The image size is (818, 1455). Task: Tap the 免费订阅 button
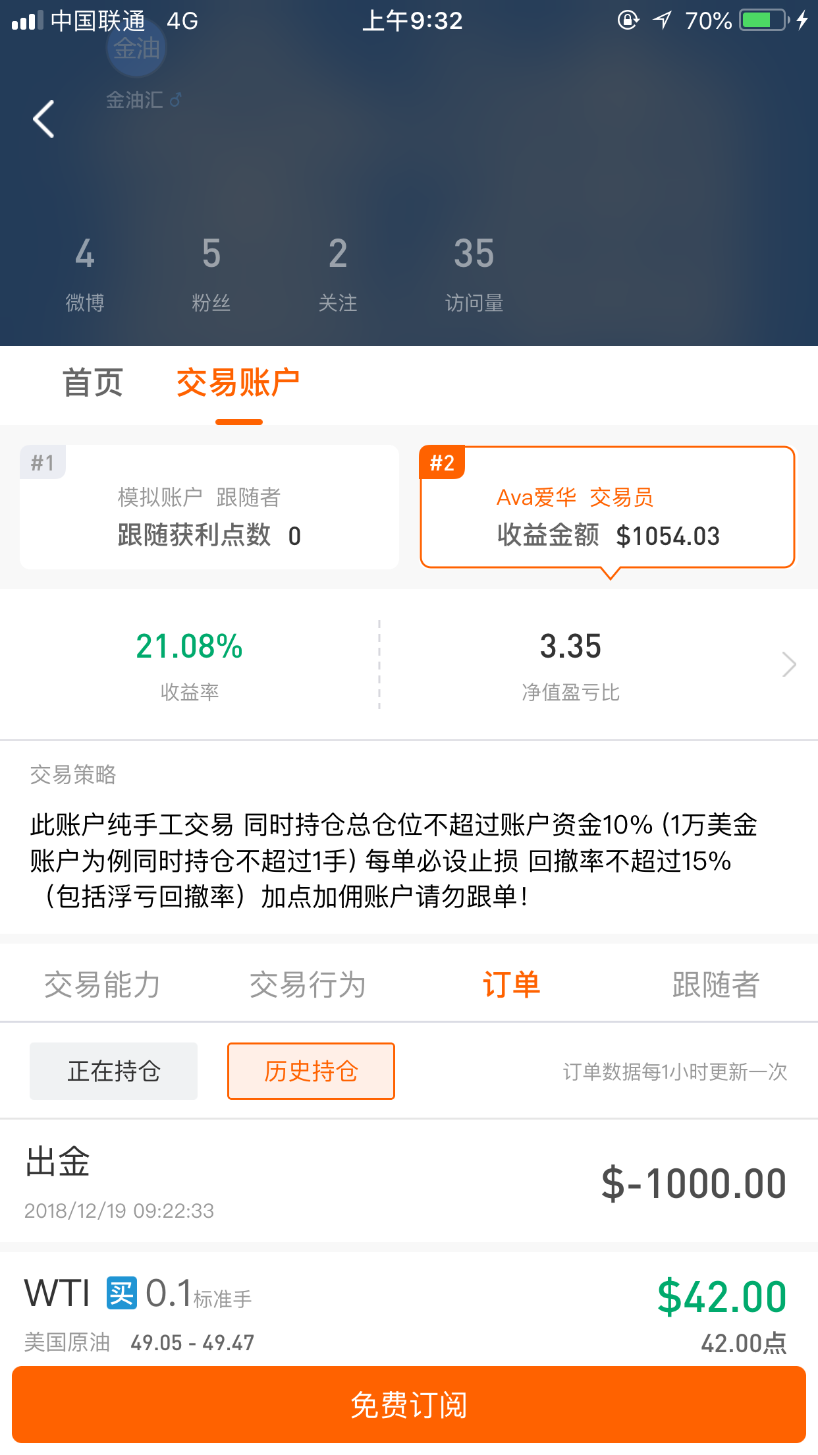(409, 1405)
